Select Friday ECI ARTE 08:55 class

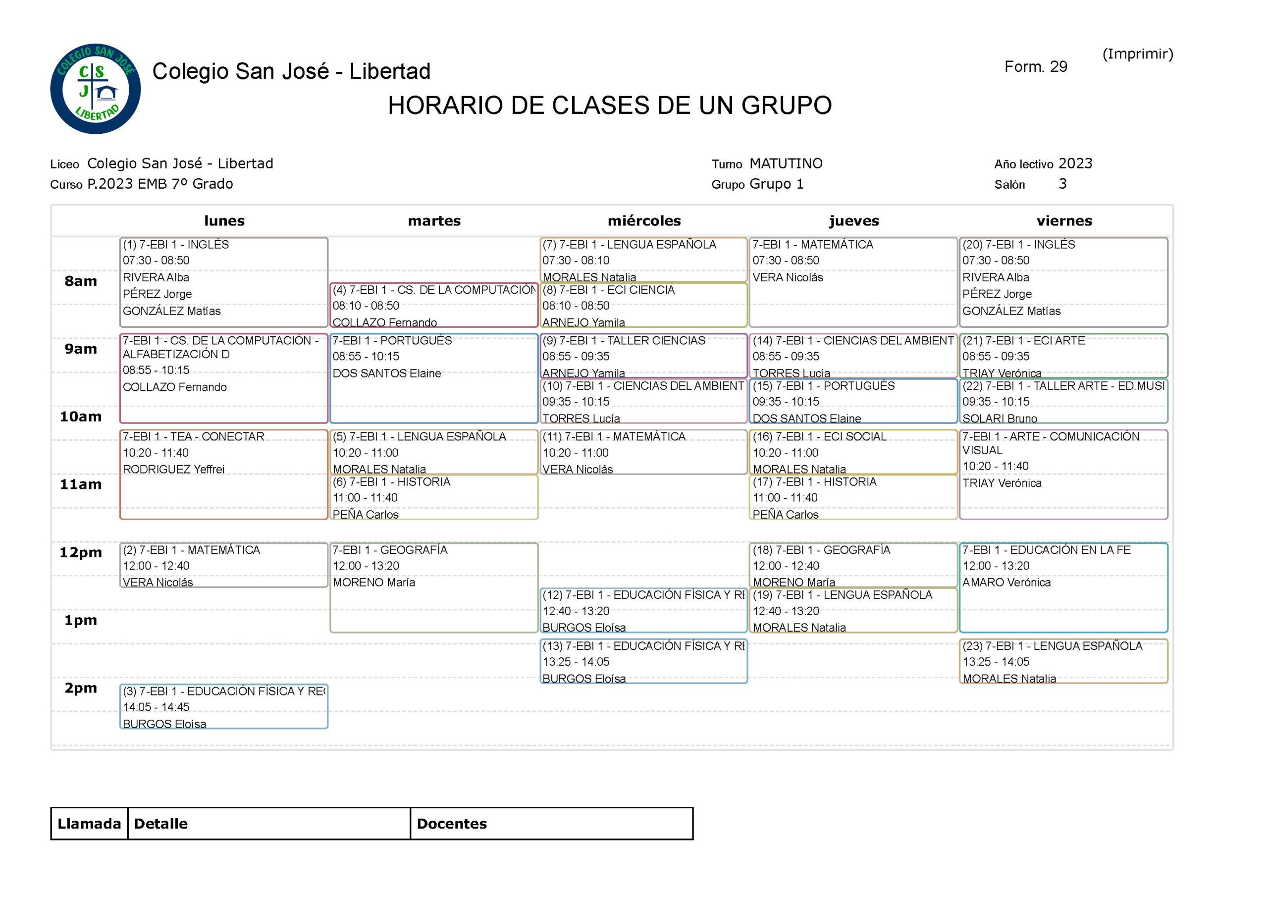(1063, 356)
